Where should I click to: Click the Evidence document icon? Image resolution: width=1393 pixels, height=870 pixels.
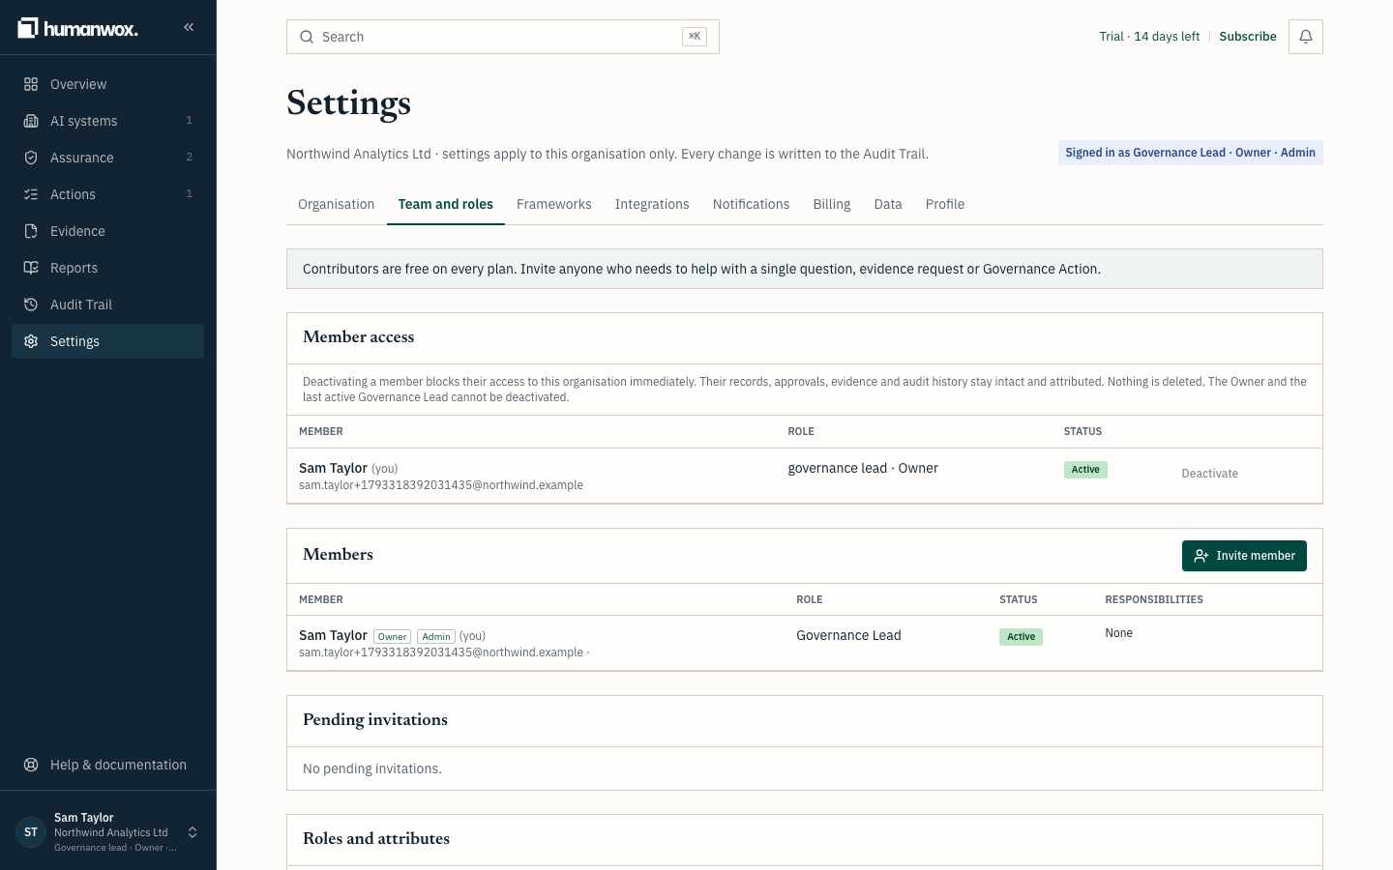coord(31,231)
